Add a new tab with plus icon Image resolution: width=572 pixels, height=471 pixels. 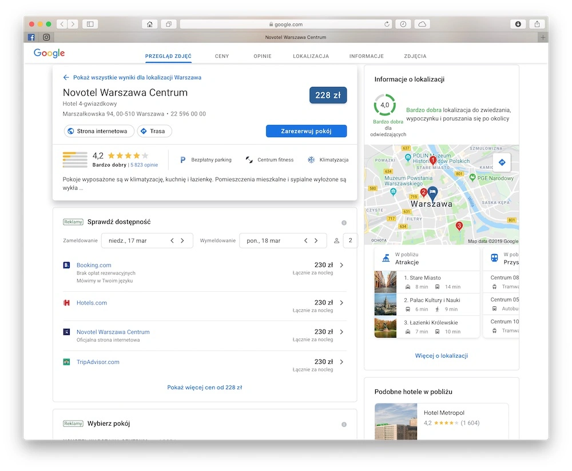543,37
